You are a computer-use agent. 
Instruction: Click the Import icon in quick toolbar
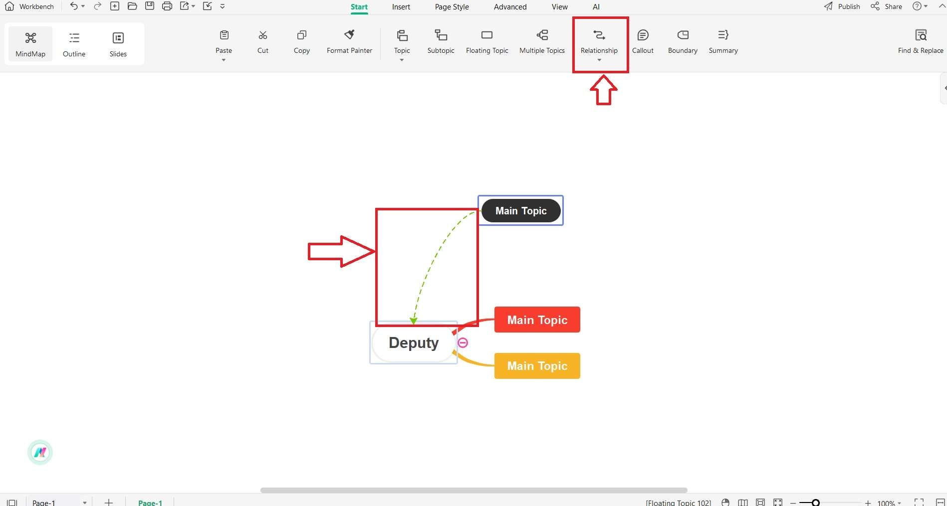pos(208,6)
